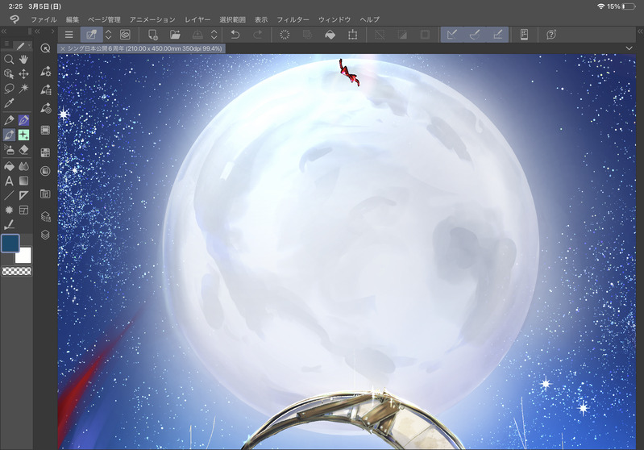Viewport: 644px width, 450px height.
Task: Select the Straight line figure tool
Action: click(9, 195)
